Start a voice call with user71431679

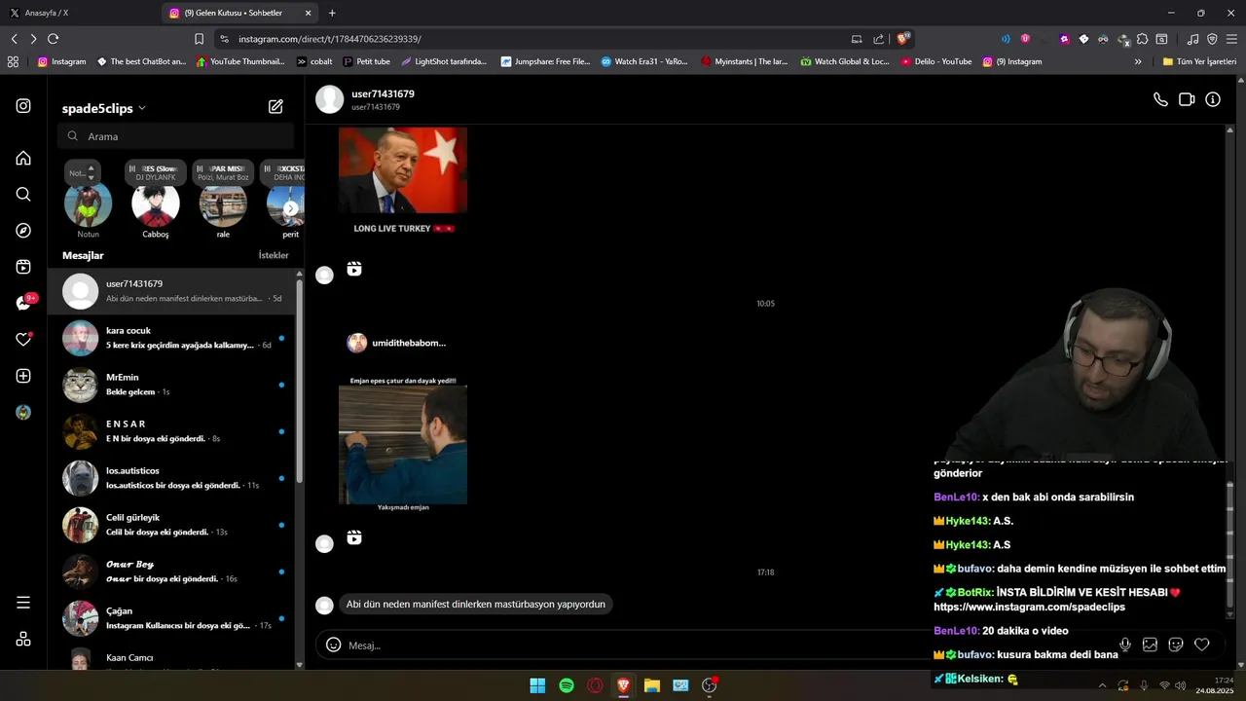[1160, 99]
